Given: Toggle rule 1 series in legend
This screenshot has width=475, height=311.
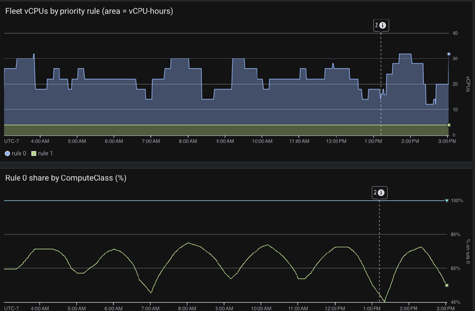Looking at the screenshot, I should click(x=42, y=153).
